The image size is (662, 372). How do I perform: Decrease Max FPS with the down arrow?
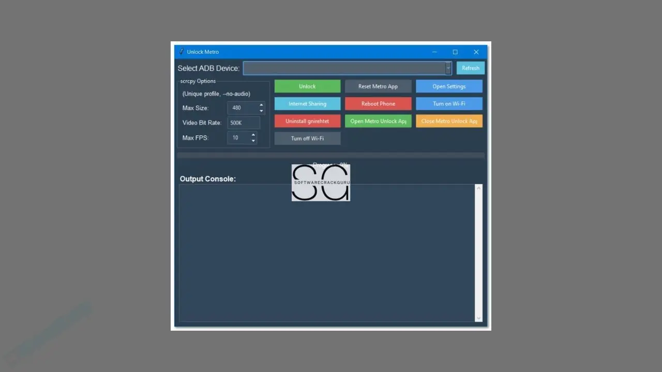coord(253,141)
